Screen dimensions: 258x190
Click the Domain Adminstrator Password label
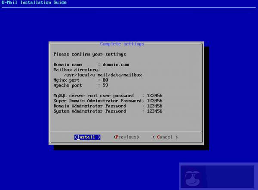pos(89,106)
